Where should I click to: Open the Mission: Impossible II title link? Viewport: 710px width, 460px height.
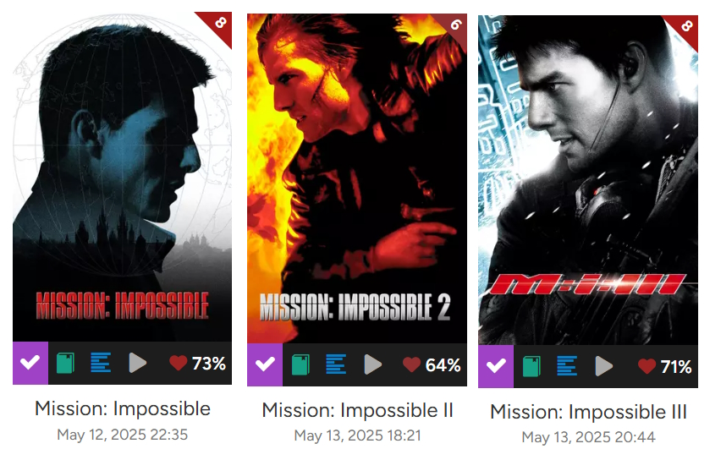[357, 410]
